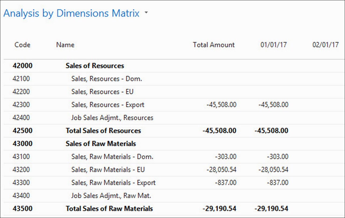Viewport: 345px width, 218px height.
Task: Select Total Sales of Resources name
Action: pos(103,131)
